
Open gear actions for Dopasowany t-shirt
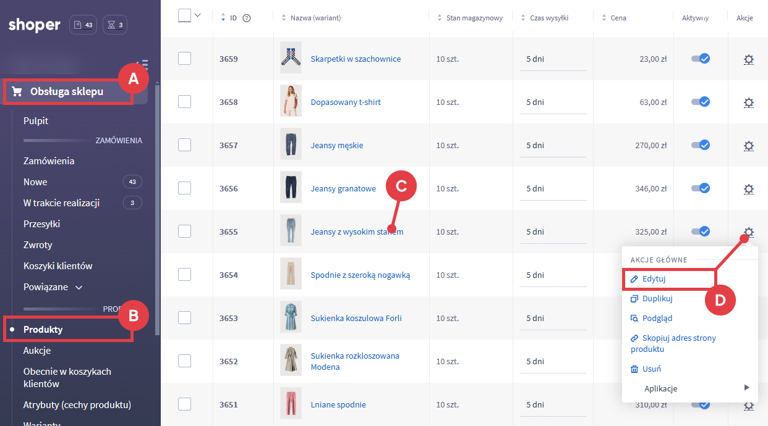point(748,102)
